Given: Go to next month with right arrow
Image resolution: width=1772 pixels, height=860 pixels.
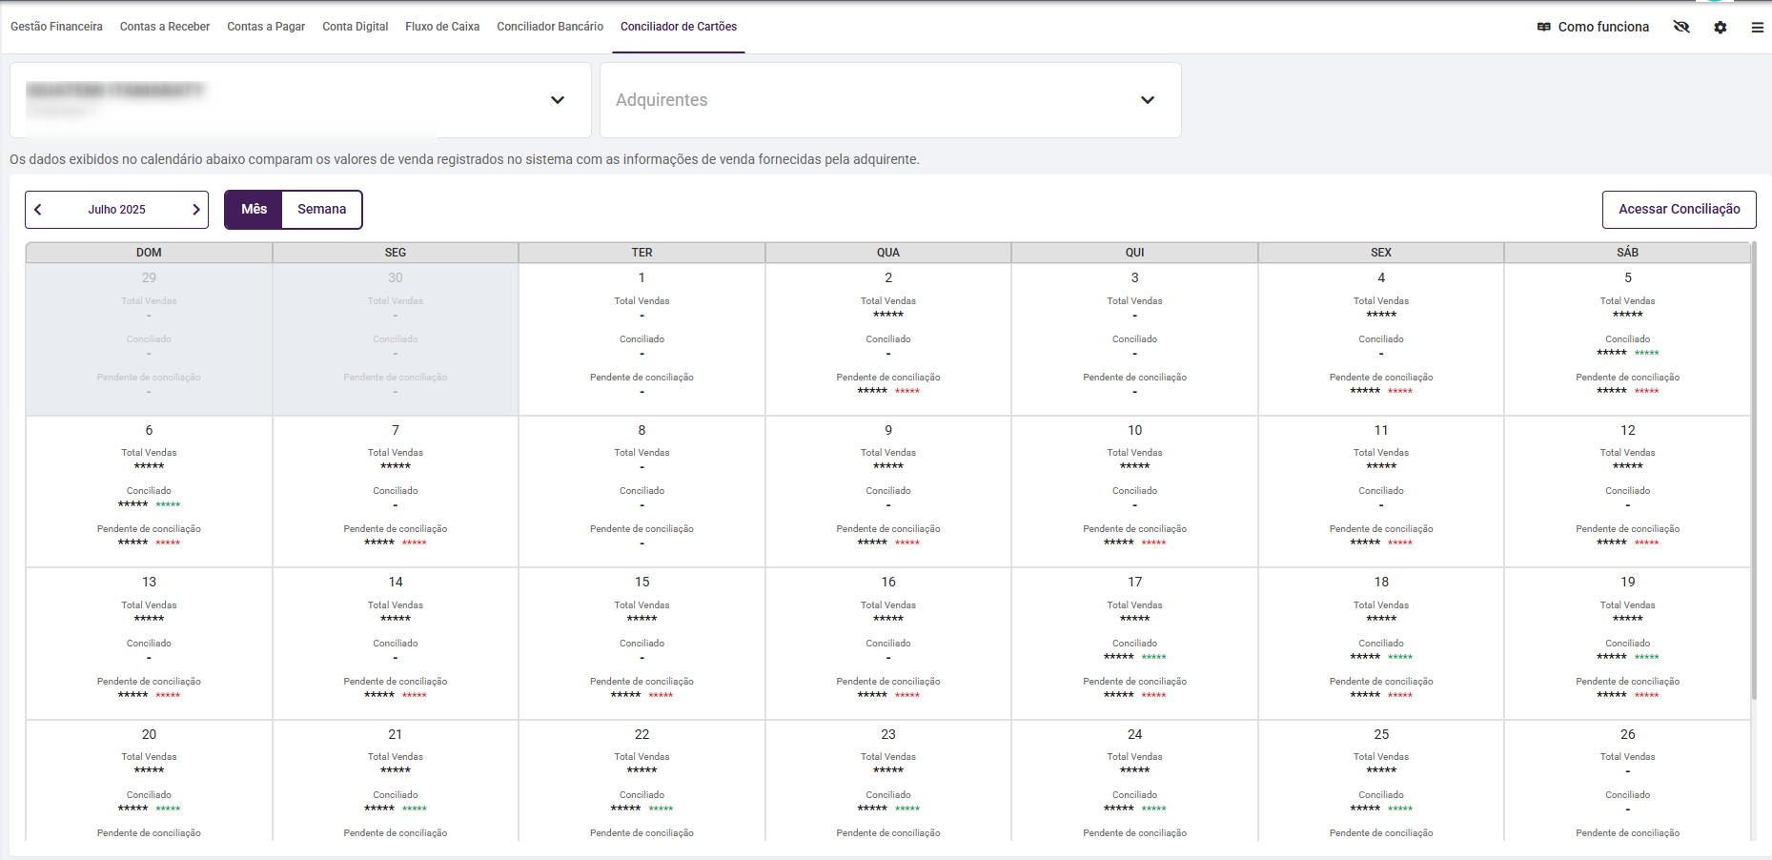Looking at the screenshot, I should [196, 210].
